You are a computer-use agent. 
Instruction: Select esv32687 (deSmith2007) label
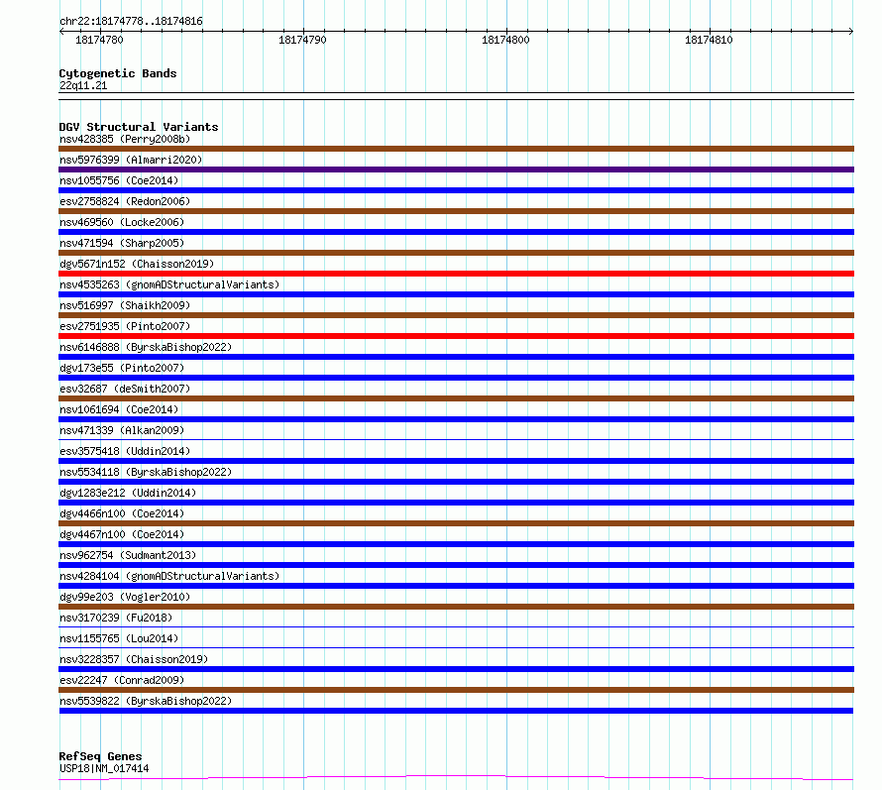click(125, 389)
